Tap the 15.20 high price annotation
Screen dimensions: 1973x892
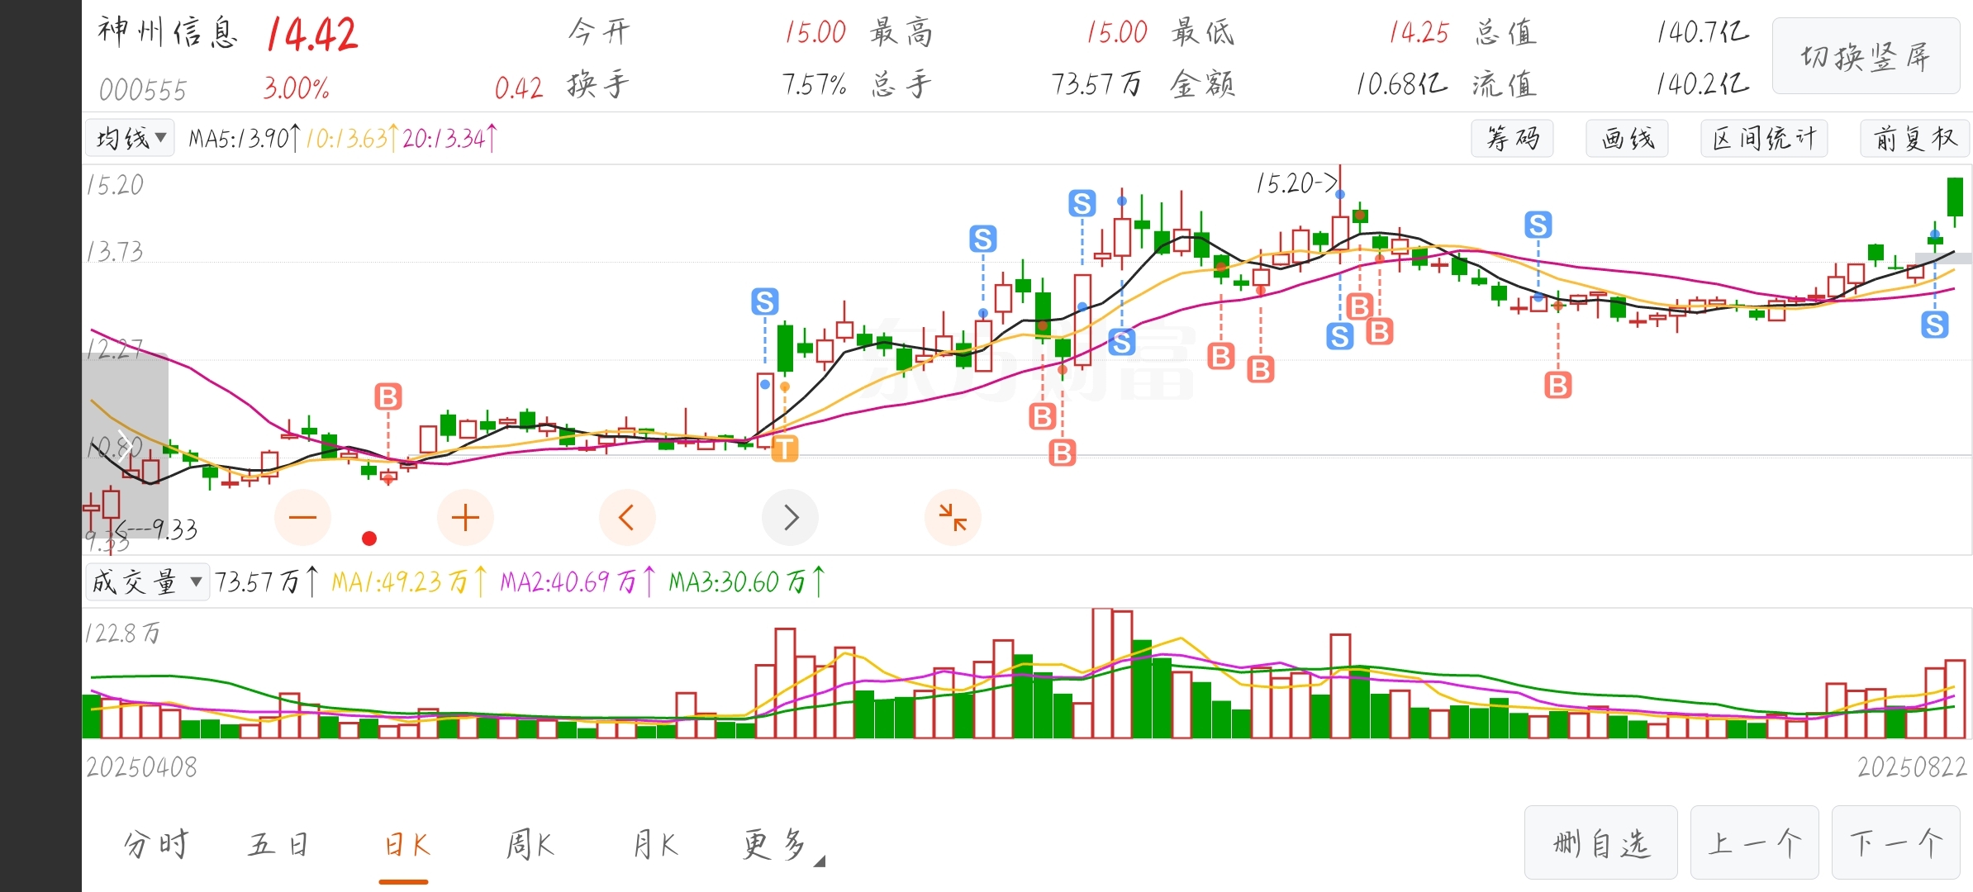[x=1296, y=183]
